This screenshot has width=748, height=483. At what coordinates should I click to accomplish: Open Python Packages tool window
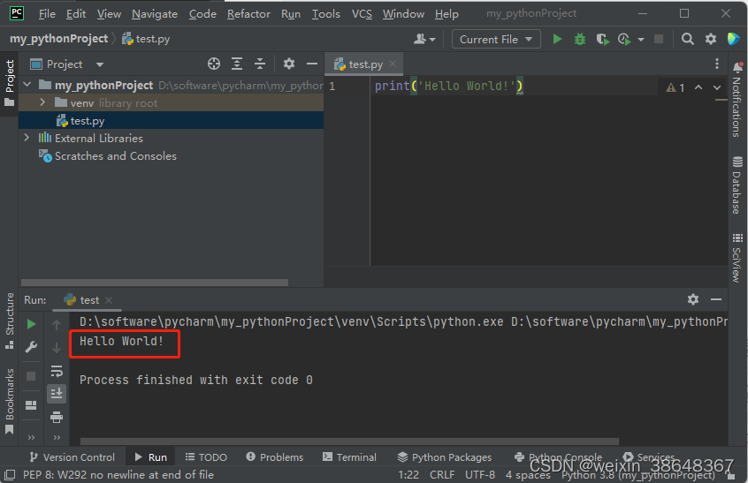click(x=445, y=457)
